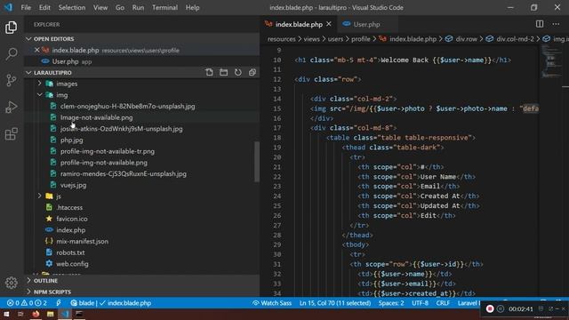Close index.blade.php in Open Editors list
Image resolution: width=569 pixels, height=320 pixels.
(36, 50)
